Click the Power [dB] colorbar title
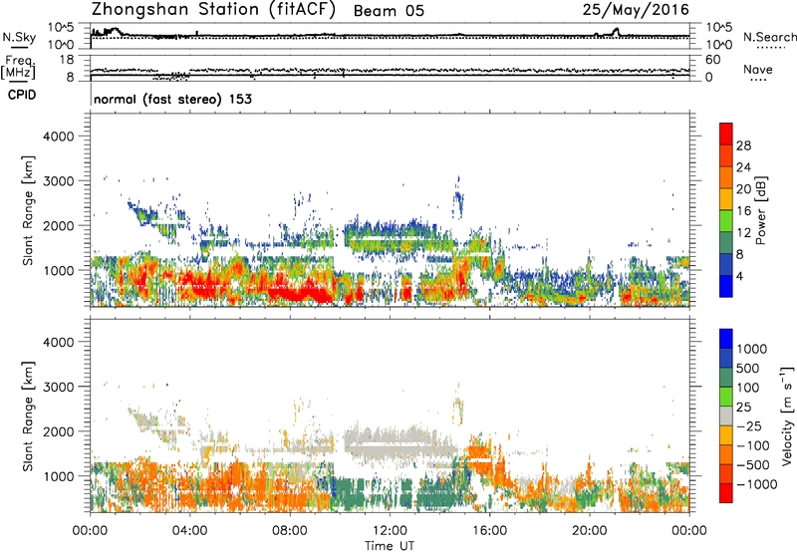This screenshot has width=797, height=552. point(761,210)
